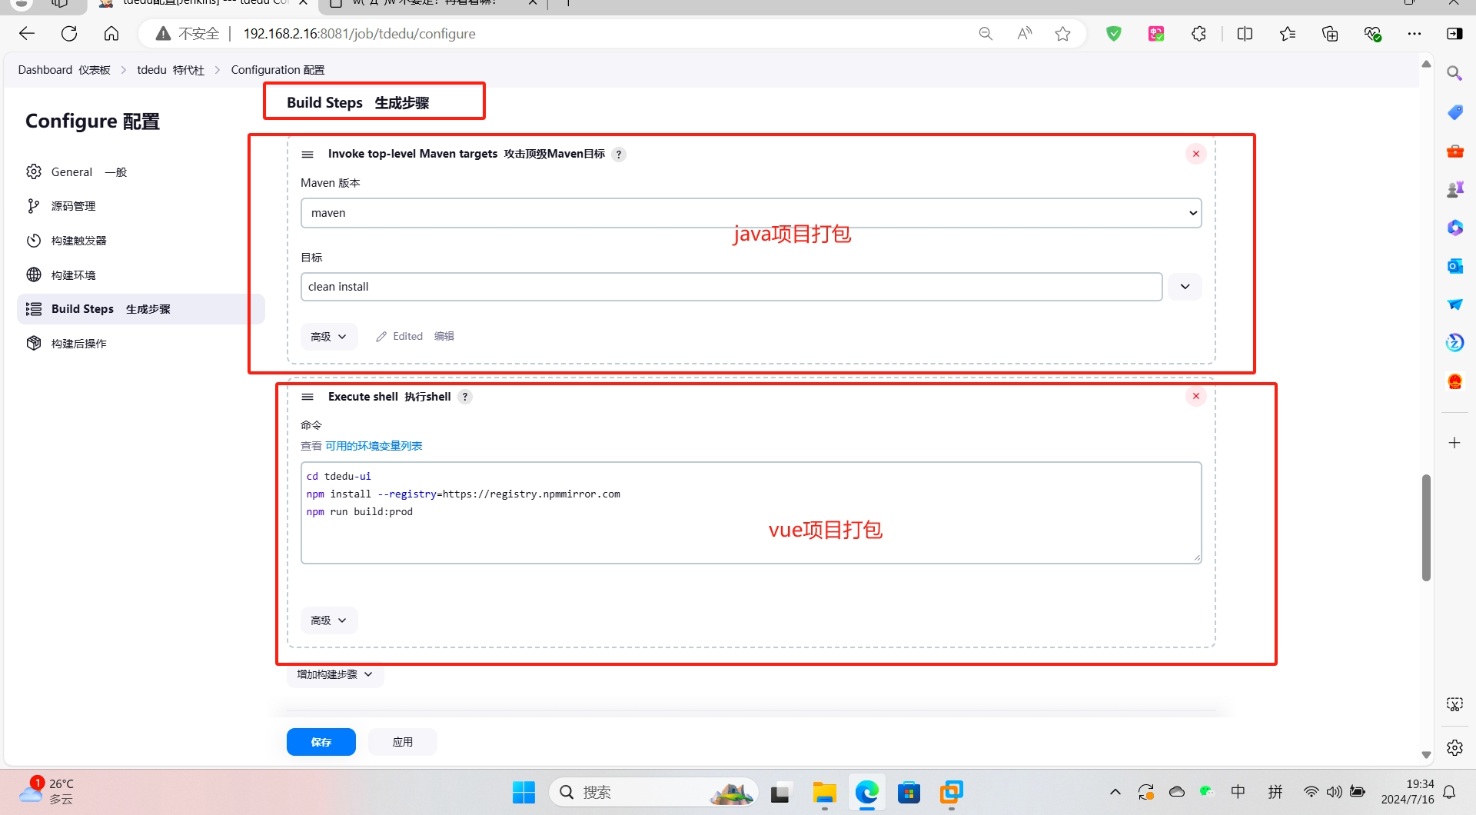Open help for Invoke top-level Maven targets
This screenshot has height=815, width=1476.
click(619, 155)
